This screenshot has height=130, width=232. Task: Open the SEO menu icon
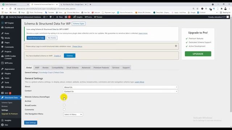pyautogui.click(x=3, y=93)
